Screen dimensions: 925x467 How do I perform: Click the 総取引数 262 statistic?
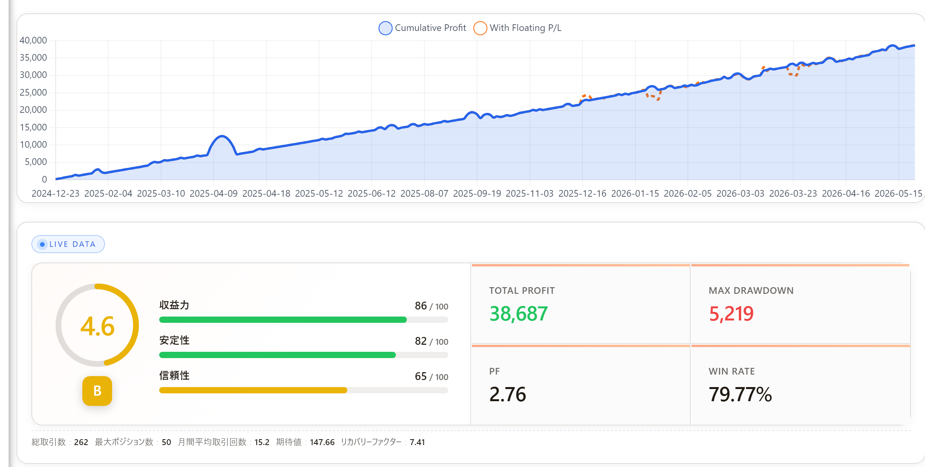pyautogui.click(x=60, y=442)
